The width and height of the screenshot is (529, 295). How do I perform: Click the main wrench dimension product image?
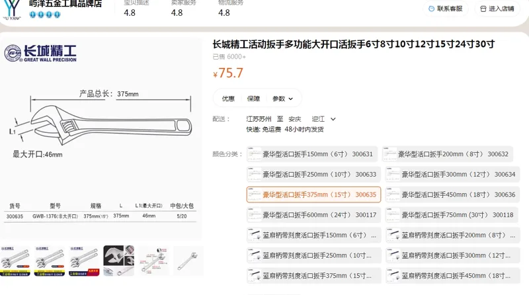101,138
